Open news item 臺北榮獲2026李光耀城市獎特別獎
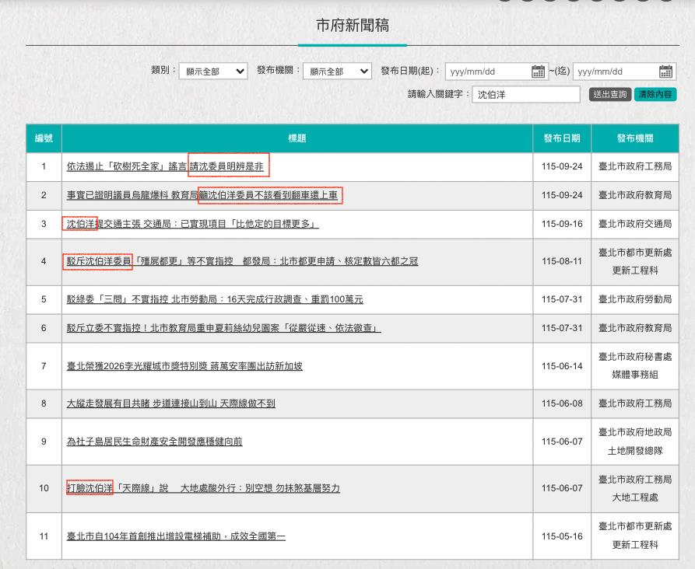 184,366
